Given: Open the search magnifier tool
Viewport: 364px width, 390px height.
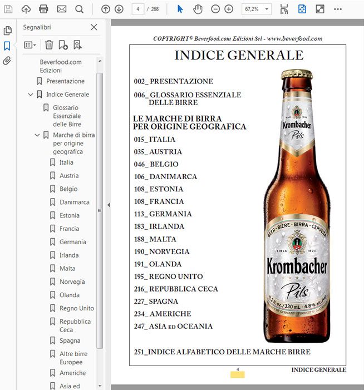Looking at the screenshot, I should click(x=80, y=9).
